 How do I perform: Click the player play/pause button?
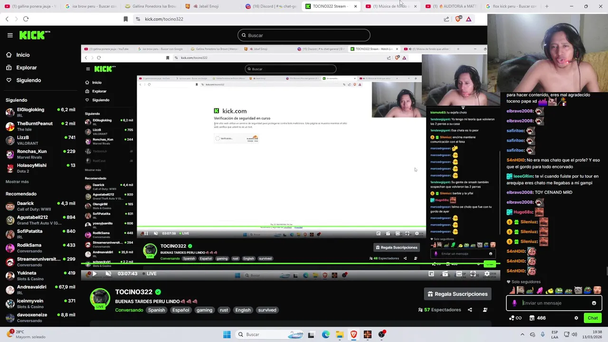94,274
